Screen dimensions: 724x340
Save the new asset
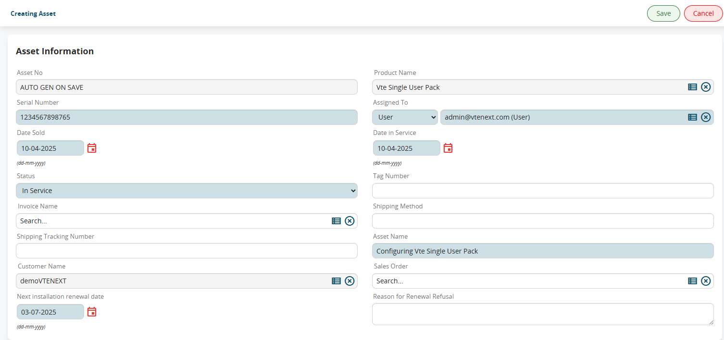click(x=663, y=13)
